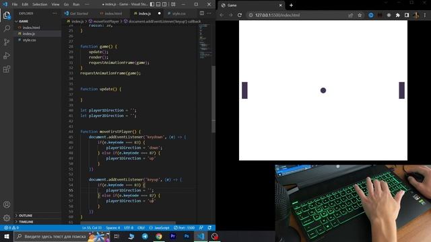The width and height of the screenshot is (431, 242).
Task: Click the Chrome address bar URL
Action: [x=277, y=15]
